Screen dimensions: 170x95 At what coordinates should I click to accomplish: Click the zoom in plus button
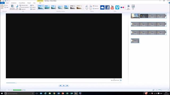[168, 90]
